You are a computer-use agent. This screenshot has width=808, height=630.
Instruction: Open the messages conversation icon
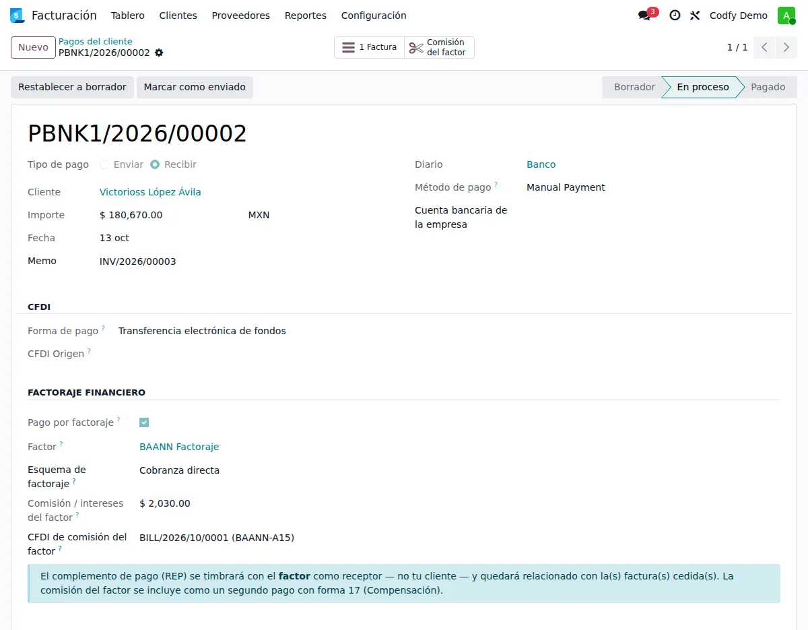point(644,15)
